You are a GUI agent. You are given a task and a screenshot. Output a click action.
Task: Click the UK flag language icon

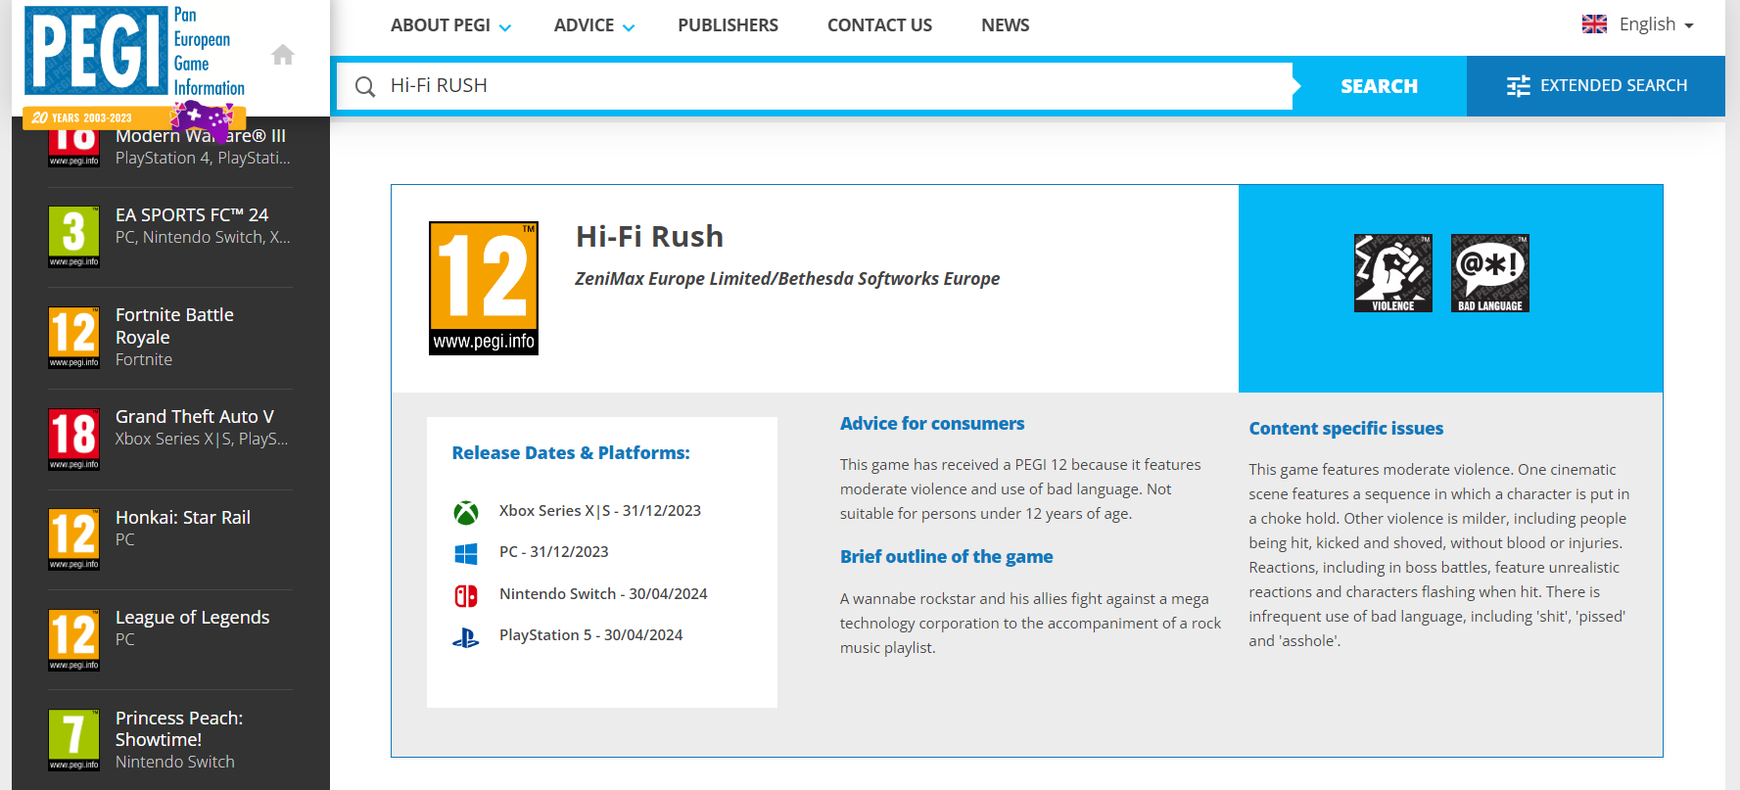coord(1594,24)
